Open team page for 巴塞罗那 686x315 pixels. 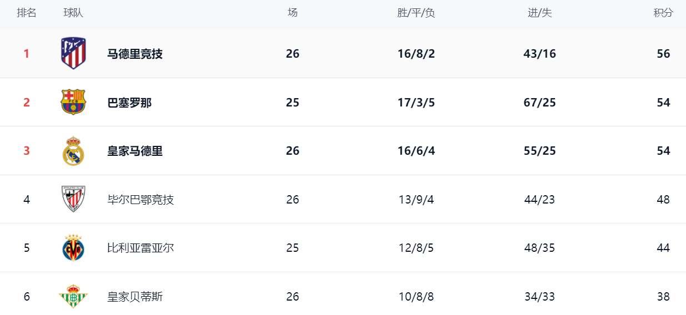[129, 103]
